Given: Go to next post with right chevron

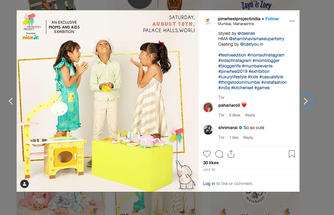Looking at the screenshot, I should (306, 101).
